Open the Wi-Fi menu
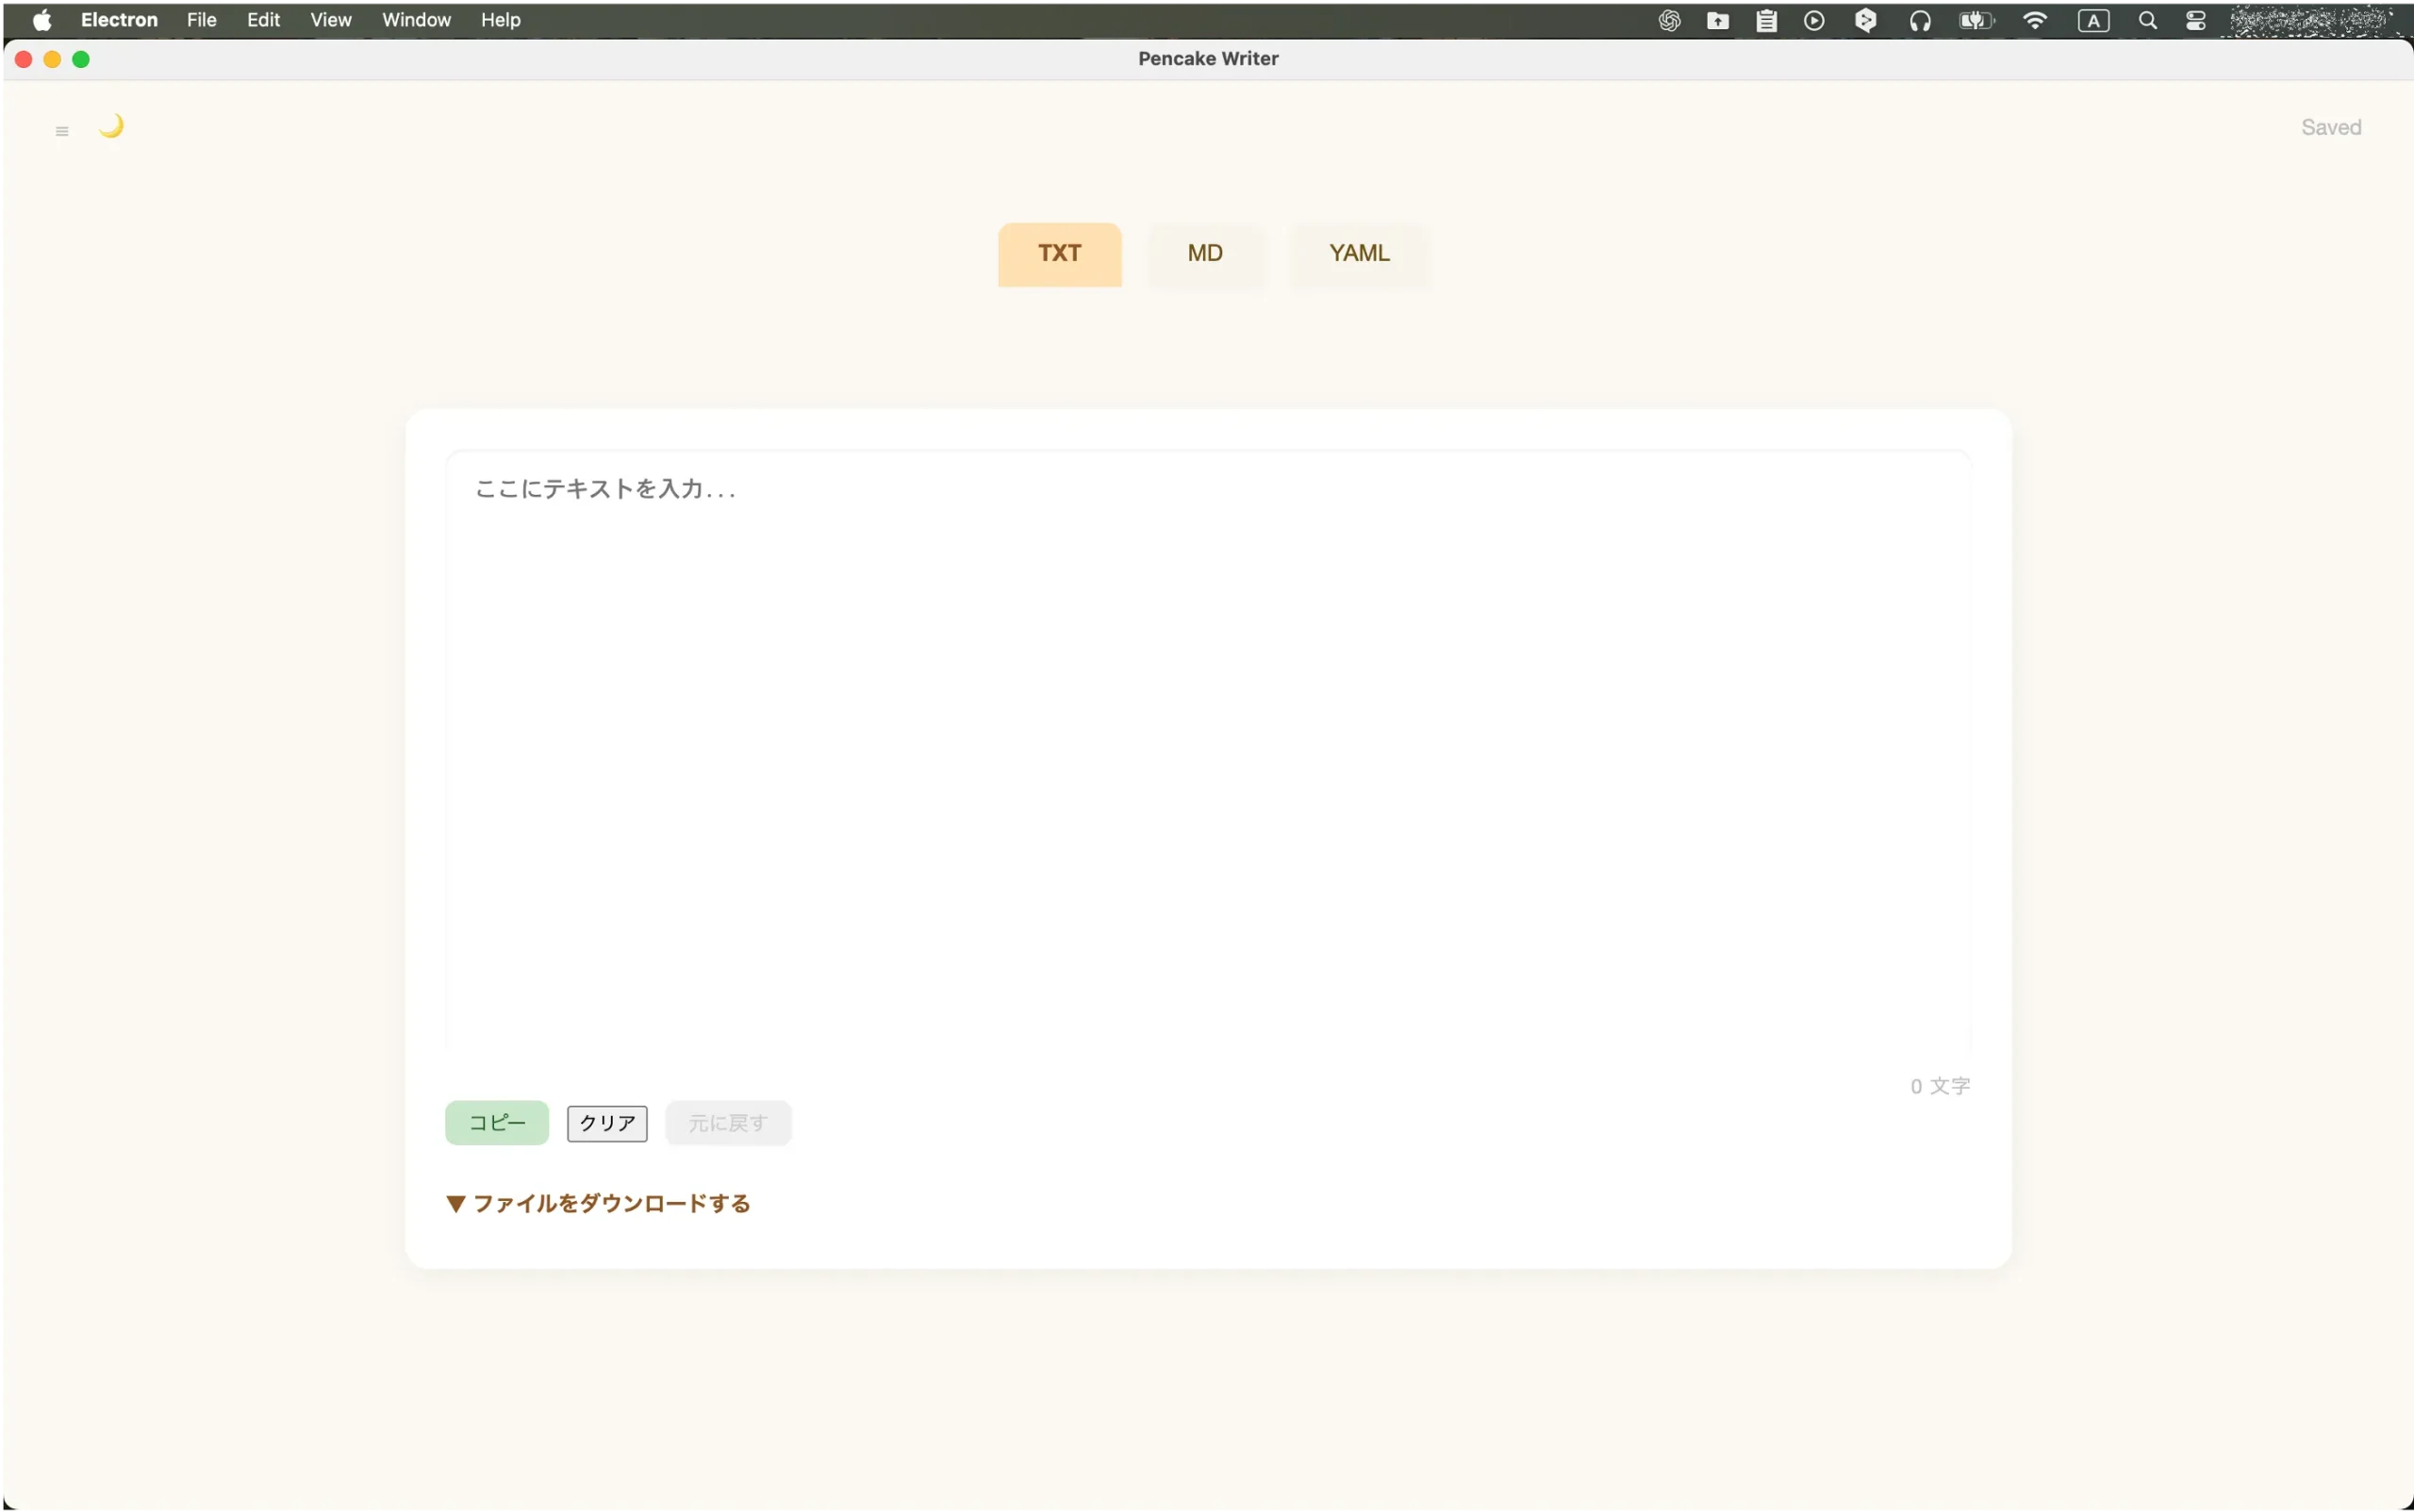The height and width of the screenshot is (1512, 2414). point(2034,20)
